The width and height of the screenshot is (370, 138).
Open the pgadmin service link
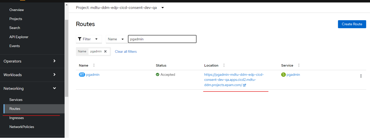click(293, 75)
